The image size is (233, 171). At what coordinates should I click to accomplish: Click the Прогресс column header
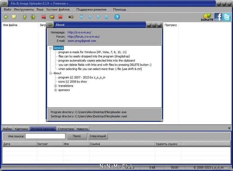(171, 25)
